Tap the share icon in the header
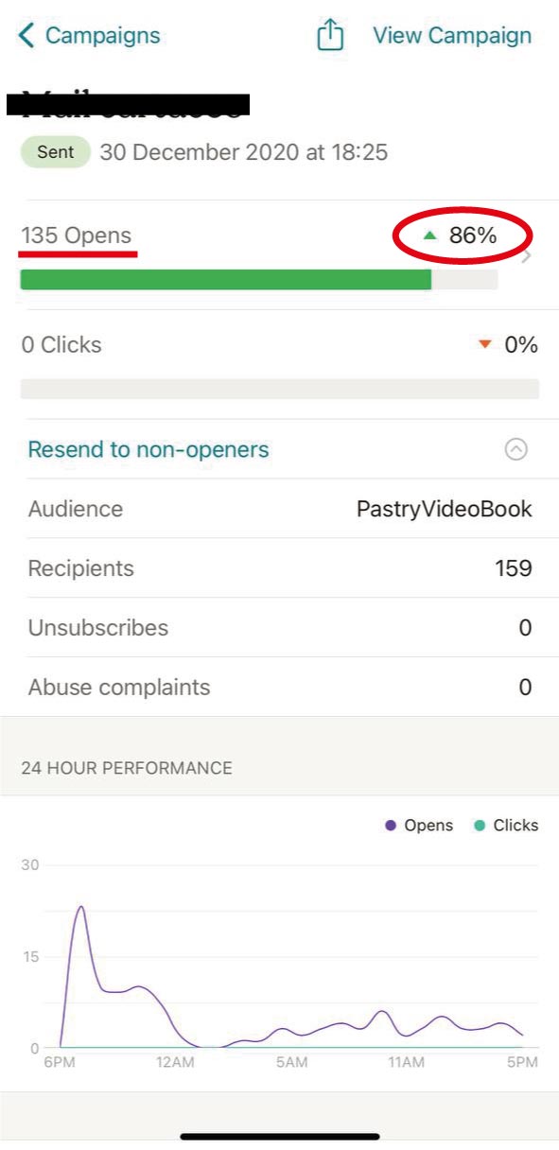The height and width of the screenshot is (1150, 559). click(330, 36)
